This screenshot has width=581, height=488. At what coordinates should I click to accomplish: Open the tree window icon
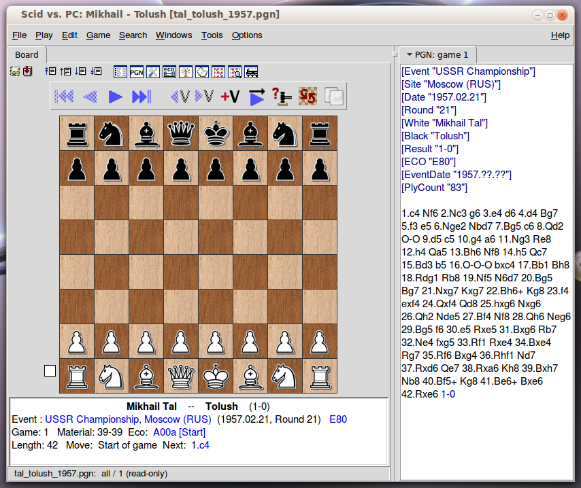pos(185,72)
